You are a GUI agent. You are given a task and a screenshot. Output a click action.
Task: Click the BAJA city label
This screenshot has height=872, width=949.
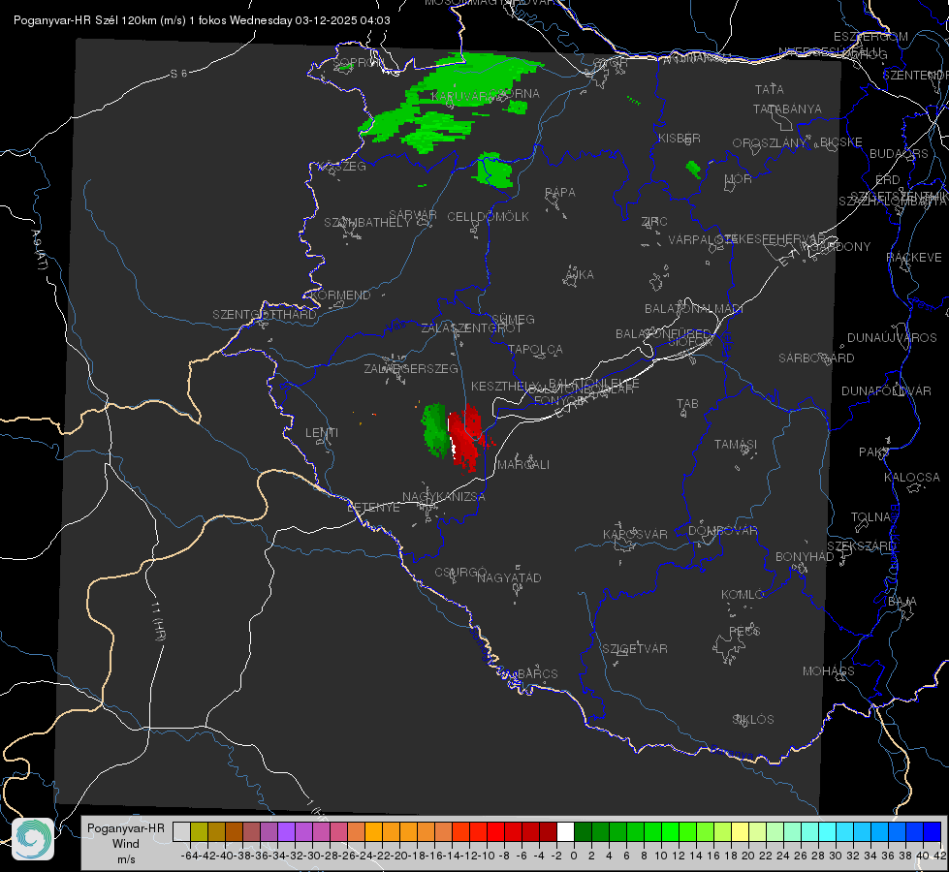pos(902,602)
